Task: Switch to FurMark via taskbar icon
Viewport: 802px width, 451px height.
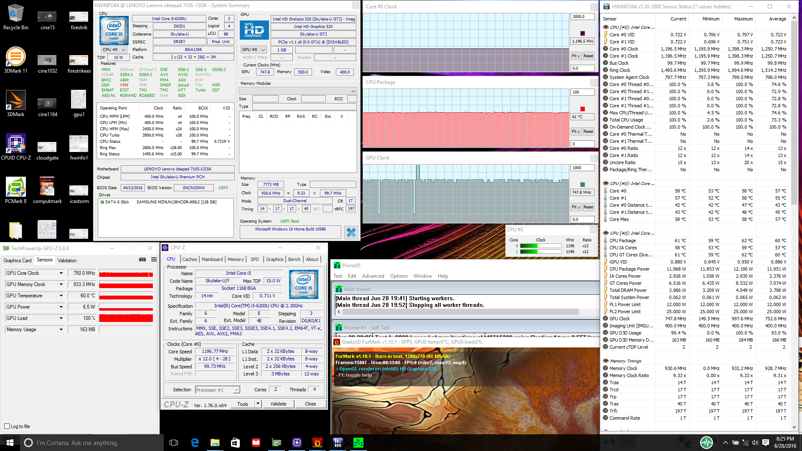Action: (317, 443)
